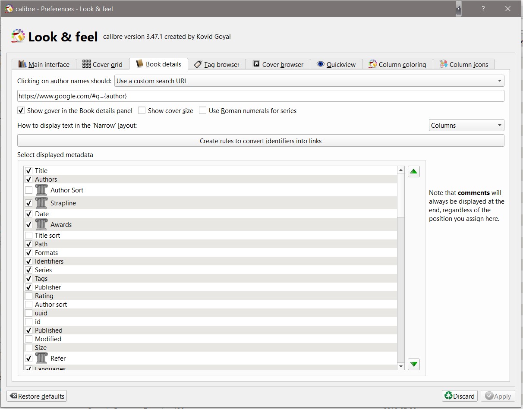Click Create rules to convert identifiers button
The width and height of the screenshot is (523, 409).
pos(261,141)
